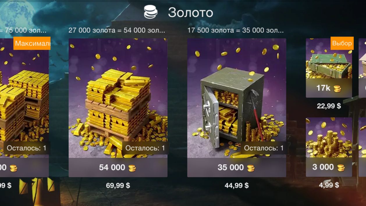
Task: Click the 17 500 золота = 35 000 label
Action: (x=235, y=30)
